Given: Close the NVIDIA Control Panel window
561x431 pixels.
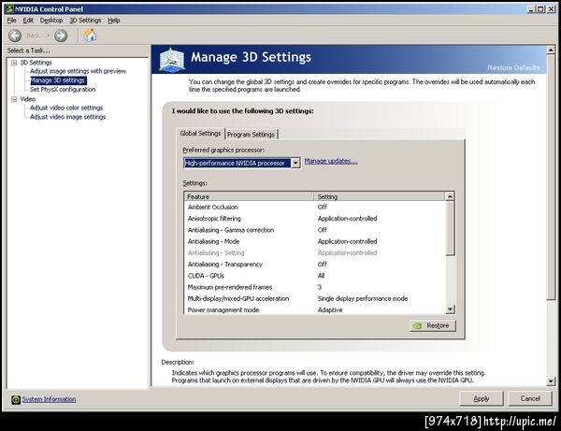Looking at the screenshot, I should [x=551, y=9].
